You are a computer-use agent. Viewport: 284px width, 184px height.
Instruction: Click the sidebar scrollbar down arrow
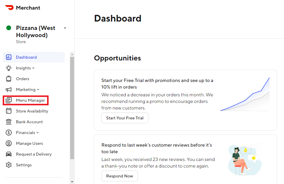tap(72, 182)
